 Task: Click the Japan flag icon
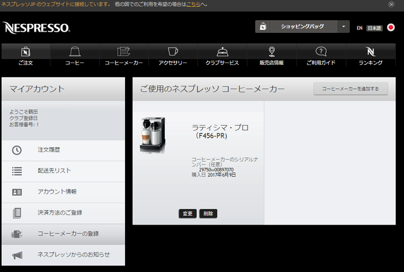(x=391, y=27)
